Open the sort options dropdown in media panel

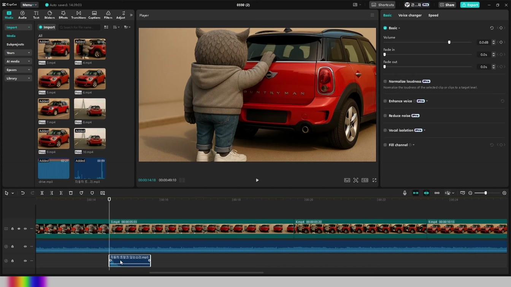pos(116,27)
